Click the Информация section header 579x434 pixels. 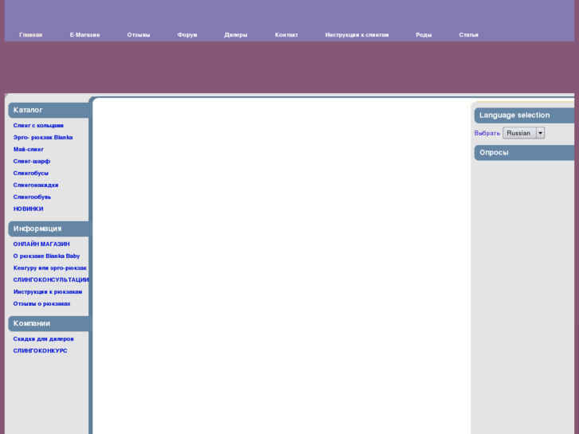click(49, 229)
